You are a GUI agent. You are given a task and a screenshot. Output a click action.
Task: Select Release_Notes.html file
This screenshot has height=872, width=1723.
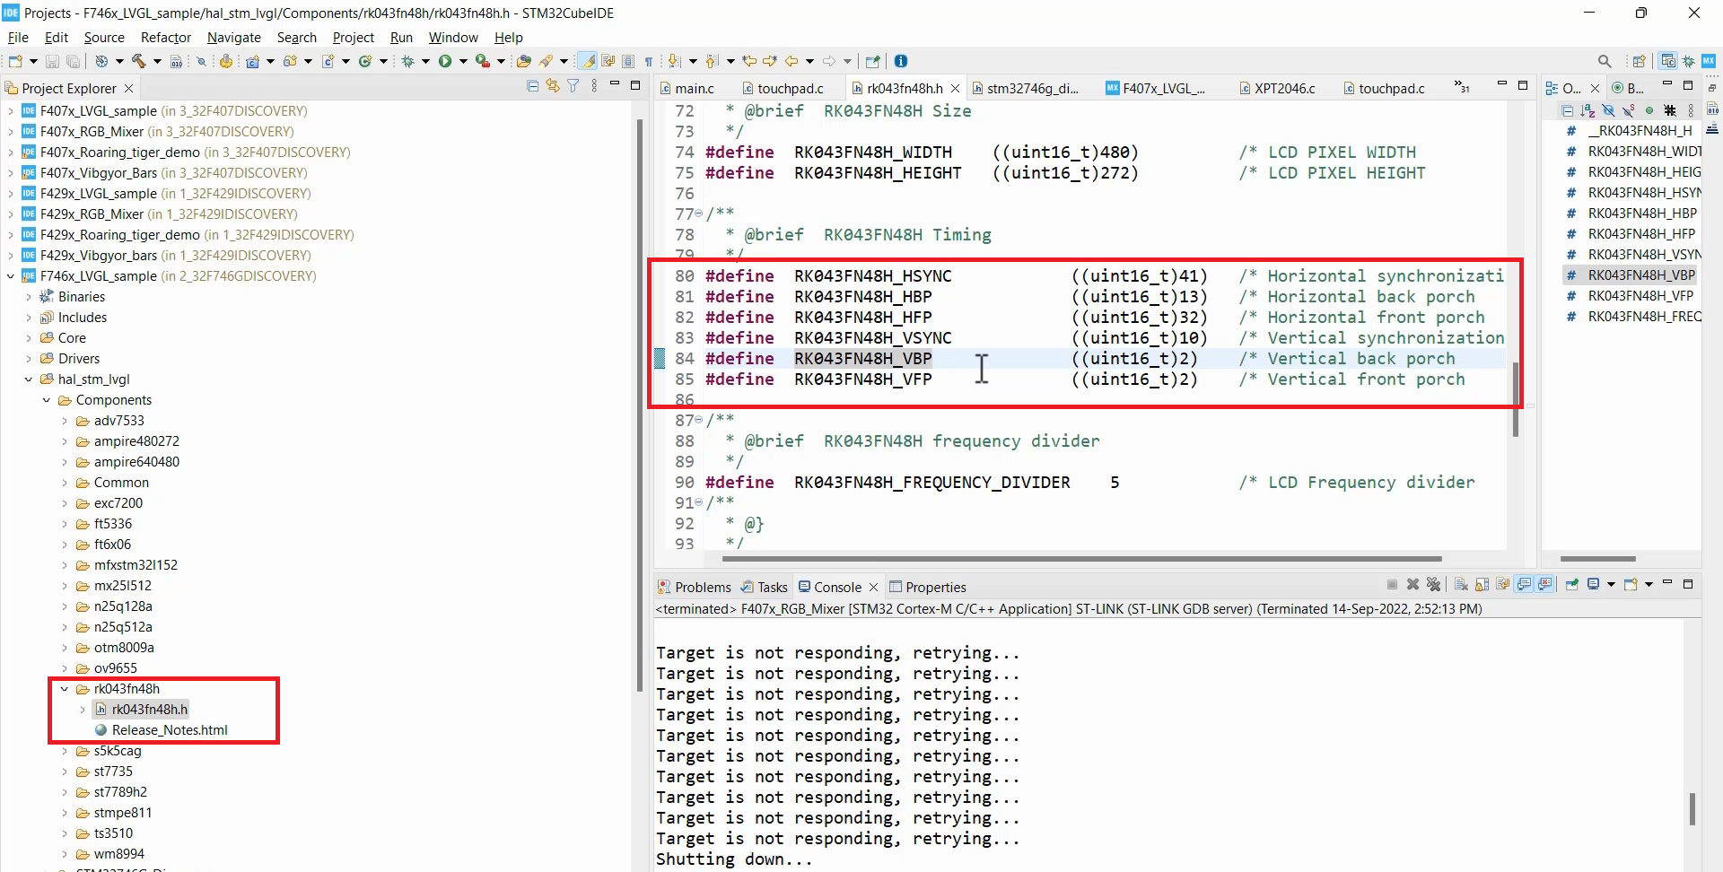pyautogui.click(x=170, y=730)
